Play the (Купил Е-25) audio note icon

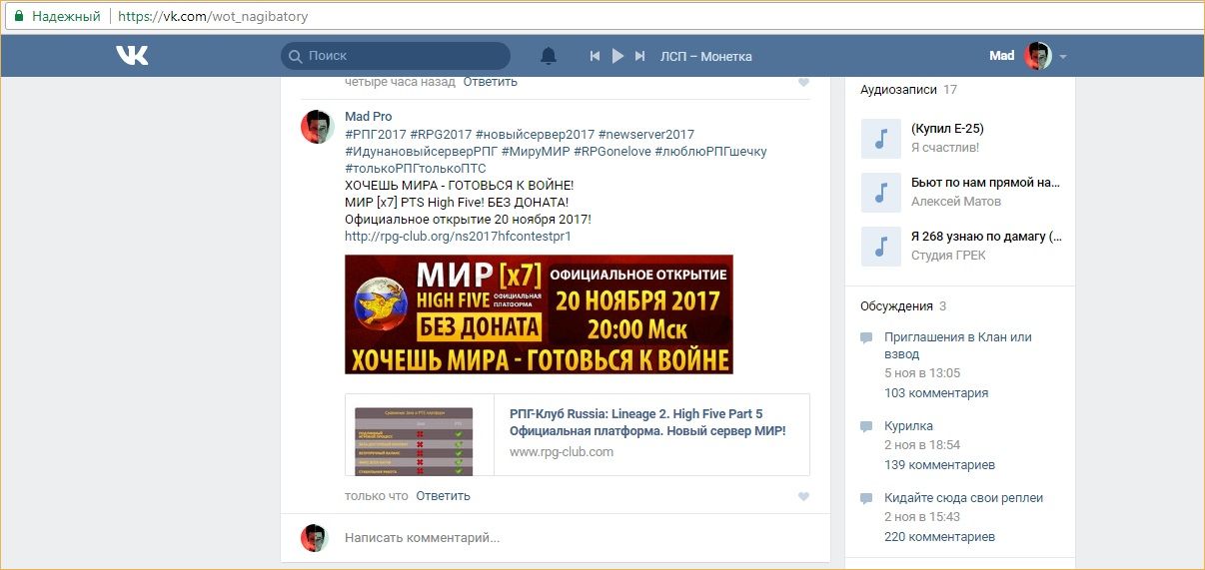click(881, 139)
